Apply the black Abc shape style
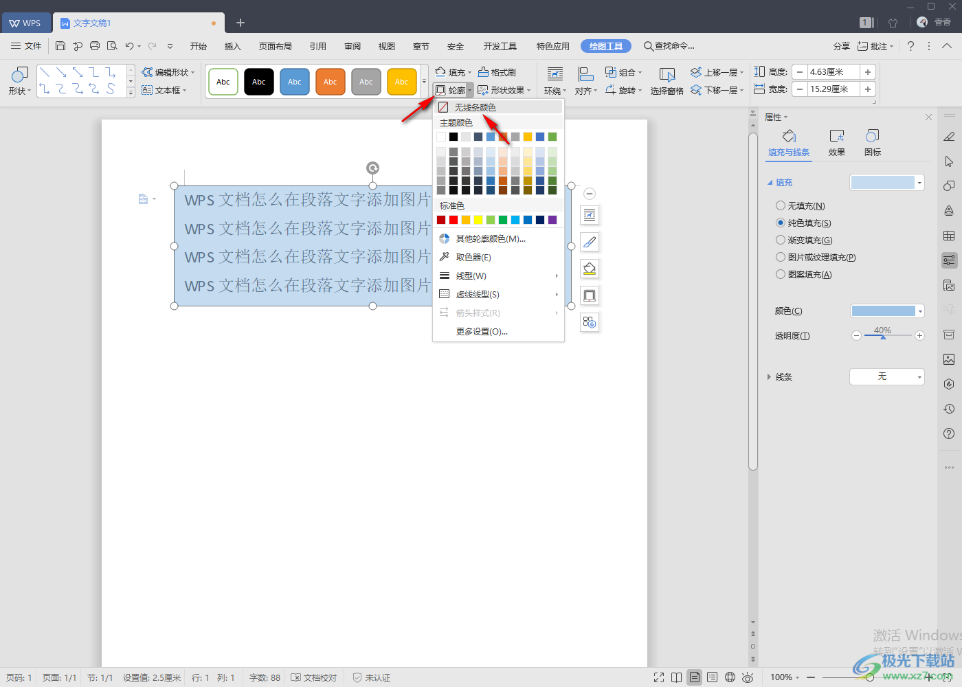Image resolution: width=962 pixels, height=687 pixels. [259, 81]
